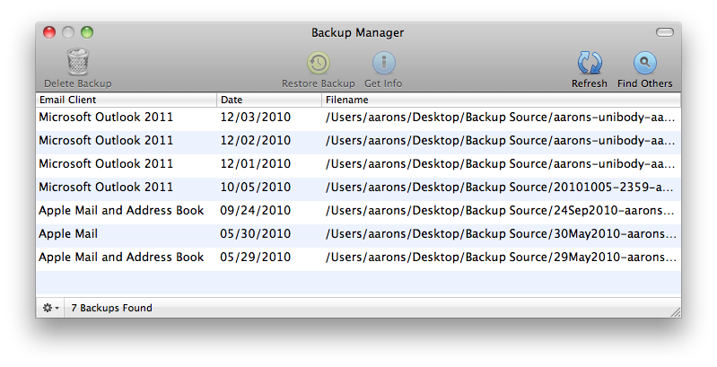This screenshot has height=367, width=717.
Task: Open the gear action menu
Action: (x=50, y=308)
